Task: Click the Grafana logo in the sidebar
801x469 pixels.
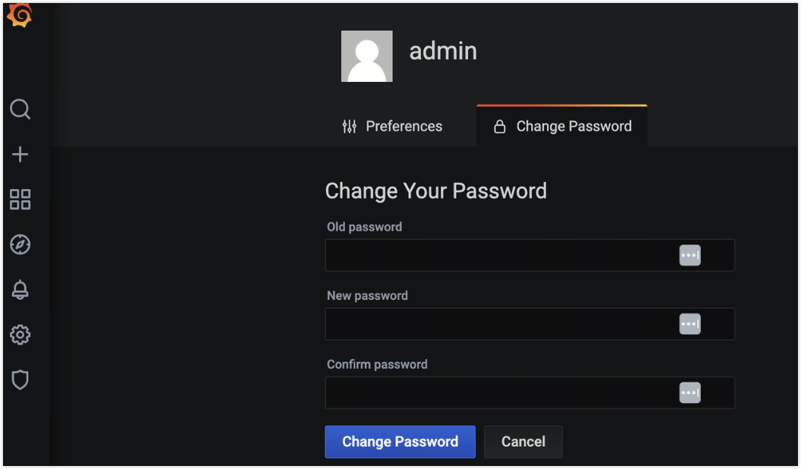Action: pos(19,14)
